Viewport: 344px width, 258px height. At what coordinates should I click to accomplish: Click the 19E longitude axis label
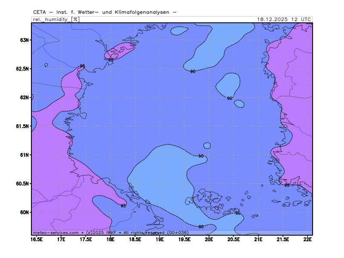point(160,239)
